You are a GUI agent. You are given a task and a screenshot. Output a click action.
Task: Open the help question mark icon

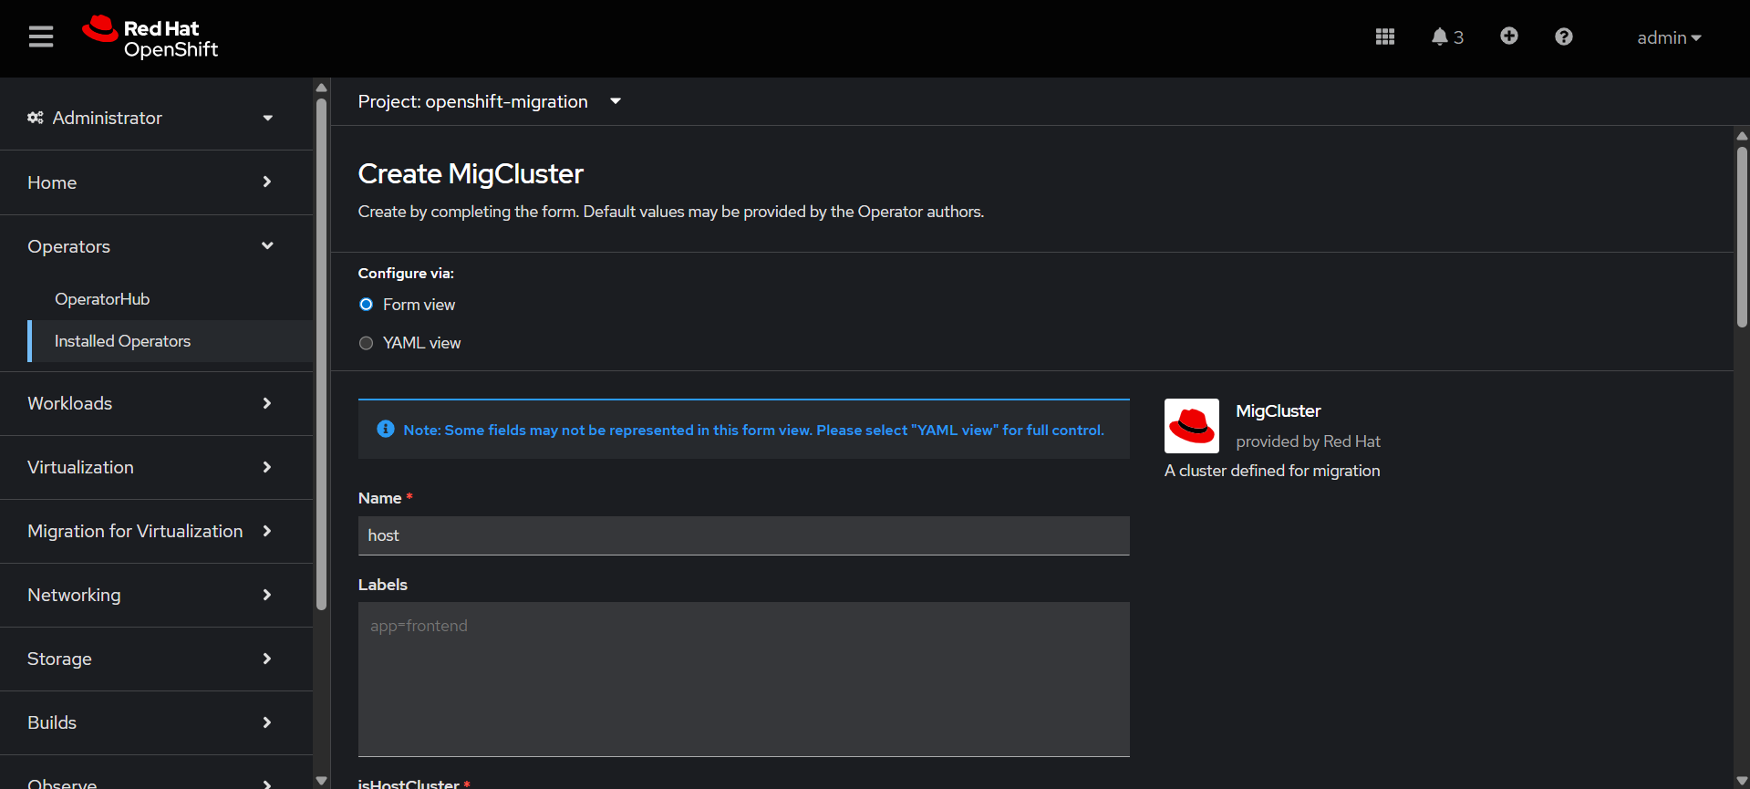point(1563,36)
